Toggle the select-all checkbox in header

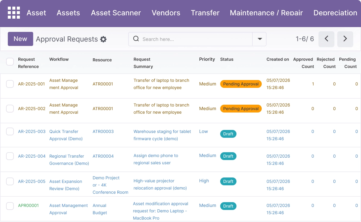pos(10,62)
